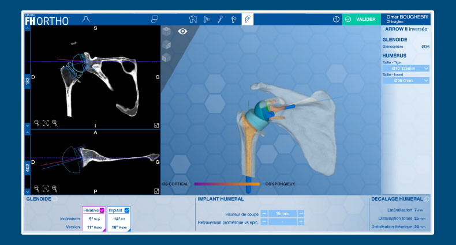Expand the upper CT view to fullscreen

click(x=156, y=125)
